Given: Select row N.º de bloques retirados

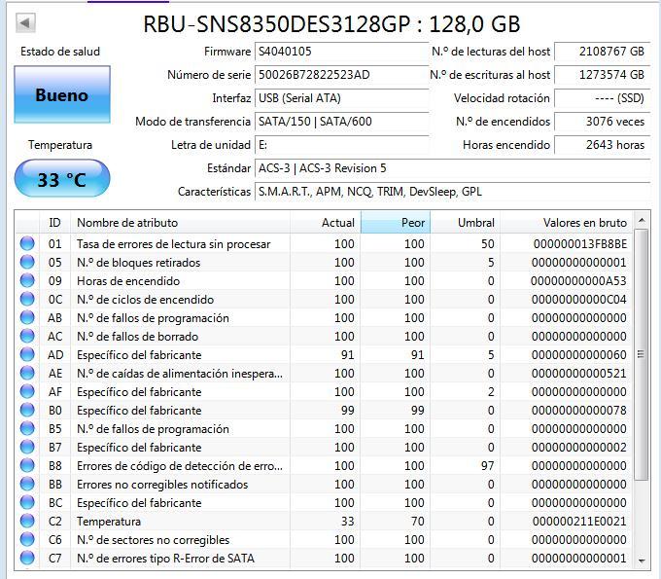Looking at the screenshot, I should click(324, 263).
